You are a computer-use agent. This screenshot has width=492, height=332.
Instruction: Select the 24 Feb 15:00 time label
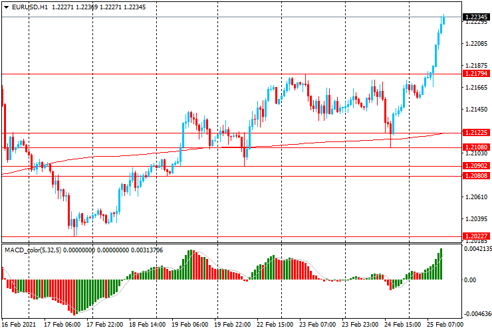[402, 325]
